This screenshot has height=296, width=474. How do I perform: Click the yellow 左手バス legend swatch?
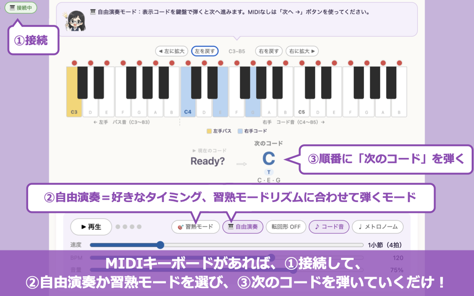(209, 131)
